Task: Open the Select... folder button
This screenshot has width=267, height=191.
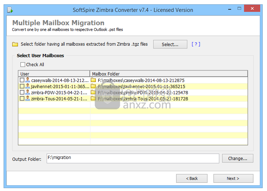Action: pyautogui.click(x=170, y=44)
